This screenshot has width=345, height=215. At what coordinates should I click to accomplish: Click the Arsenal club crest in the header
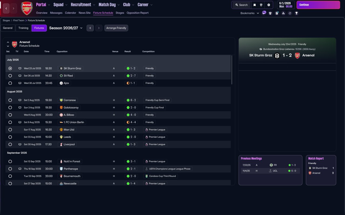(x=27, y=8)
